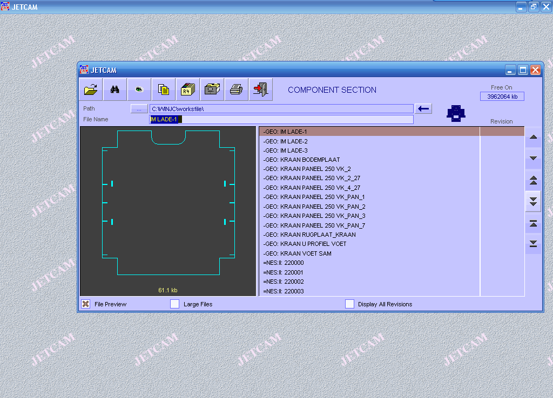The height and width of the screenshot is (398, 553).
Task: Click the Revision column header
Action: coord(502,121)
